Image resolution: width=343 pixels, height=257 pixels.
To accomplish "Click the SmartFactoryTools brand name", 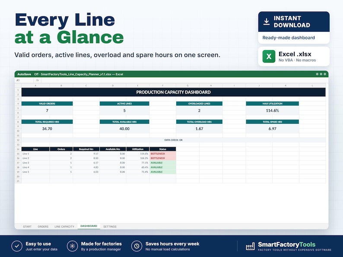I will (x=286, y=244).
